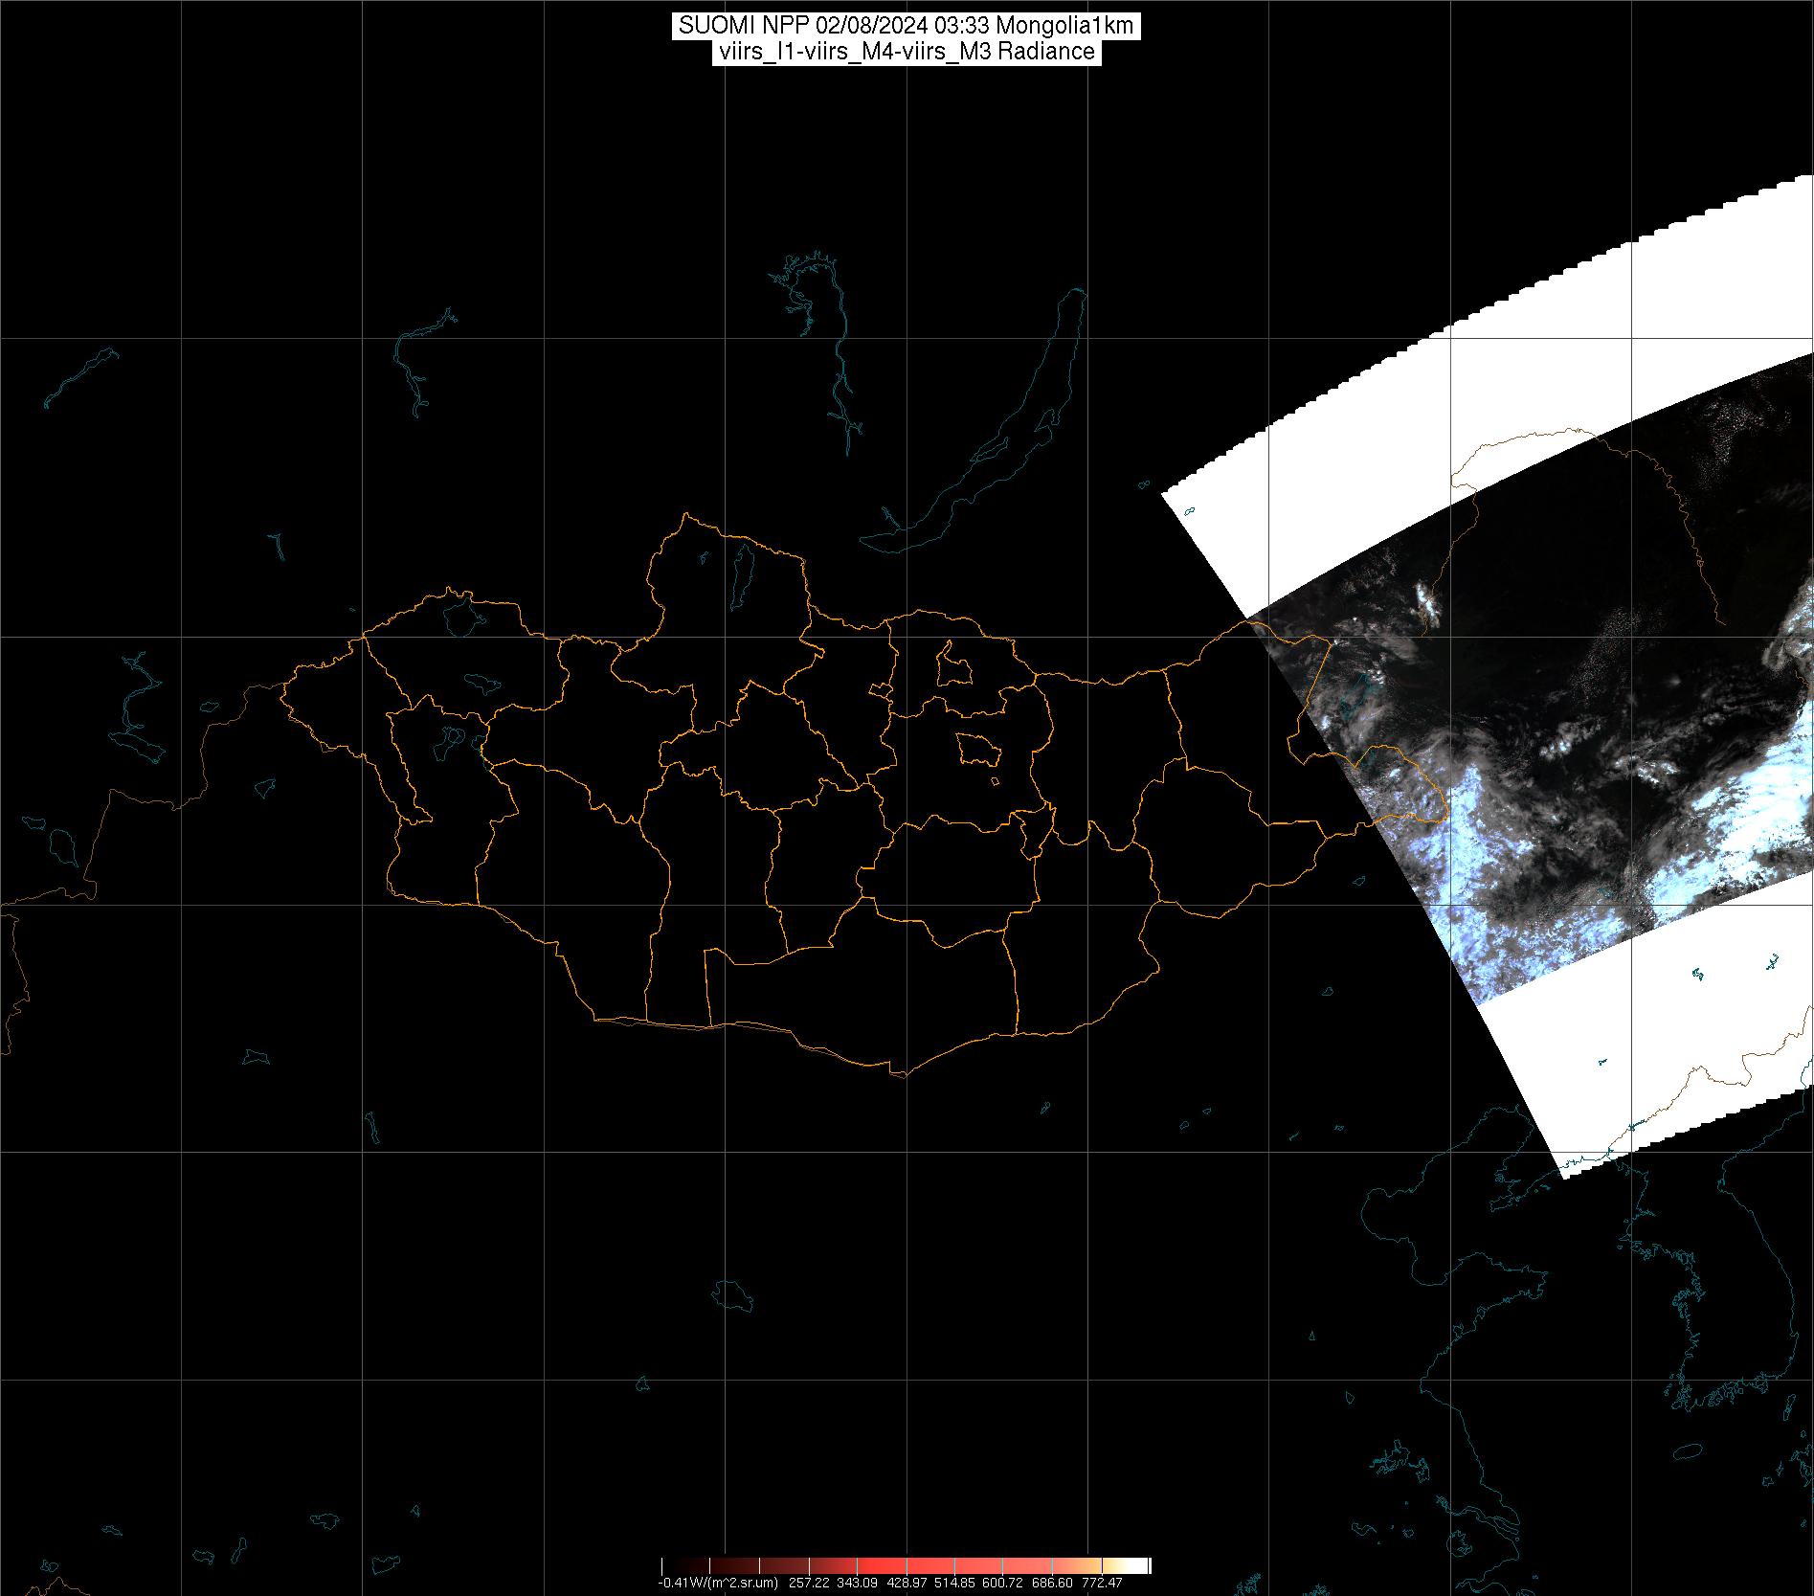Image resolution: width=1814 pixels, height=1596 pixels.
Task: Click the viirs Radiance product subtitle
Action: pos(906,52)
